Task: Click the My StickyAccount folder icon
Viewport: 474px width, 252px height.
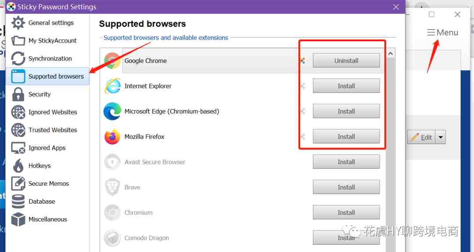Action: pyautogui.click(x=18, y=40)
